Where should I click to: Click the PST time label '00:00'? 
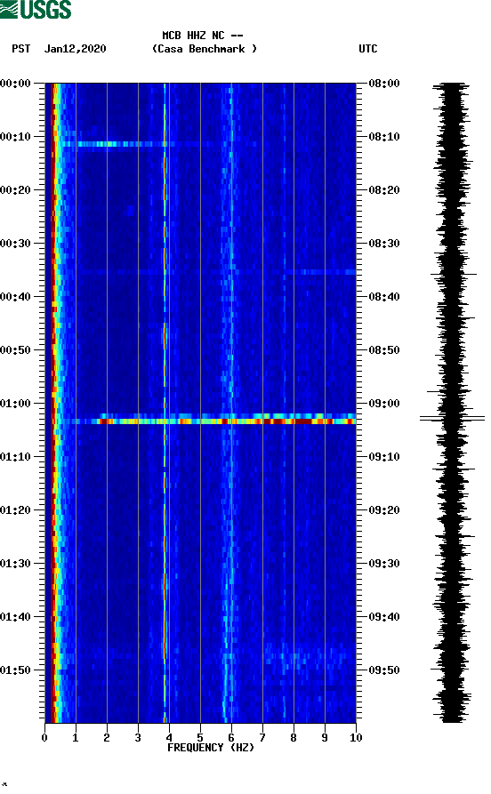15,84
